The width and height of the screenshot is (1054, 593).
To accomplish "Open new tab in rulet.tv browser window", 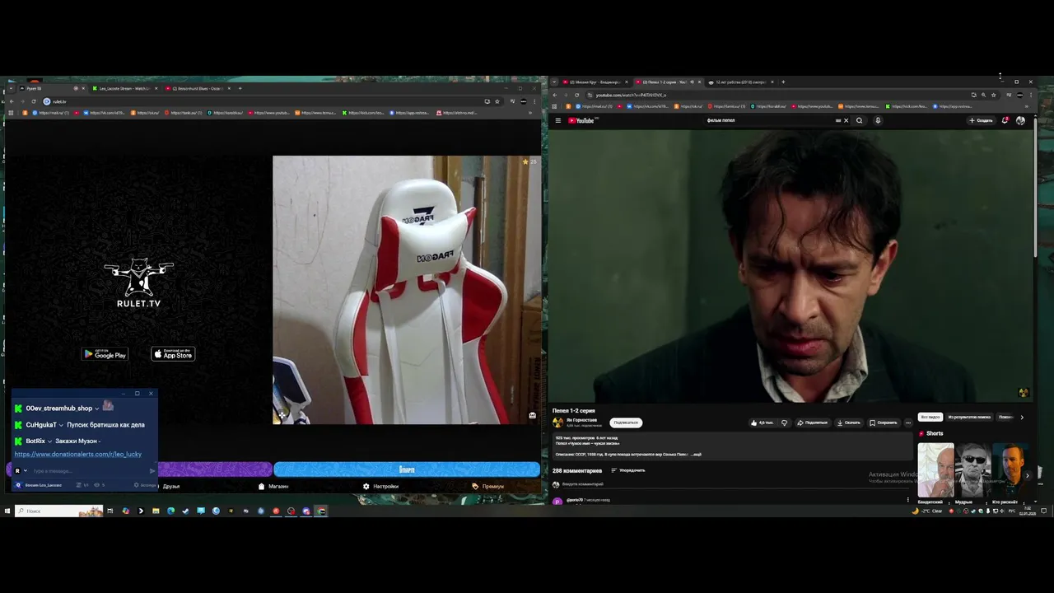I will click(240, 88).
